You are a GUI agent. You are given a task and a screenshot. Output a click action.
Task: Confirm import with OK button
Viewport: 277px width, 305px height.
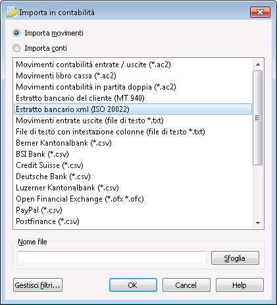click(x=133, y=285)
